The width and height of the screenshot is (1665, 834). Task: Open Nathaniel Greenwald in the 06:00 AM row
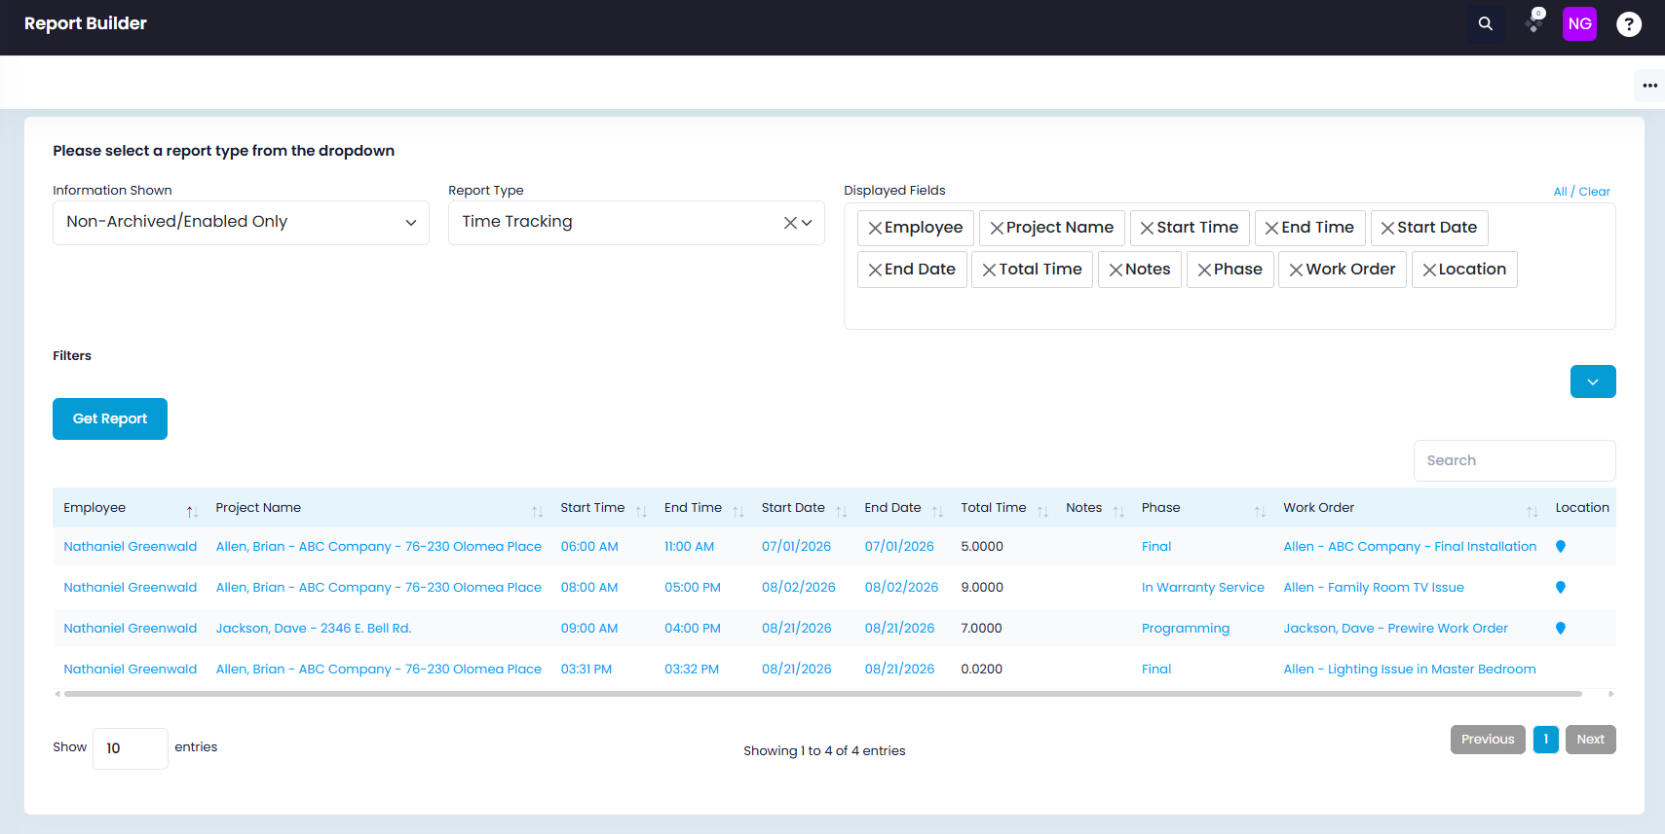(131, 547)
